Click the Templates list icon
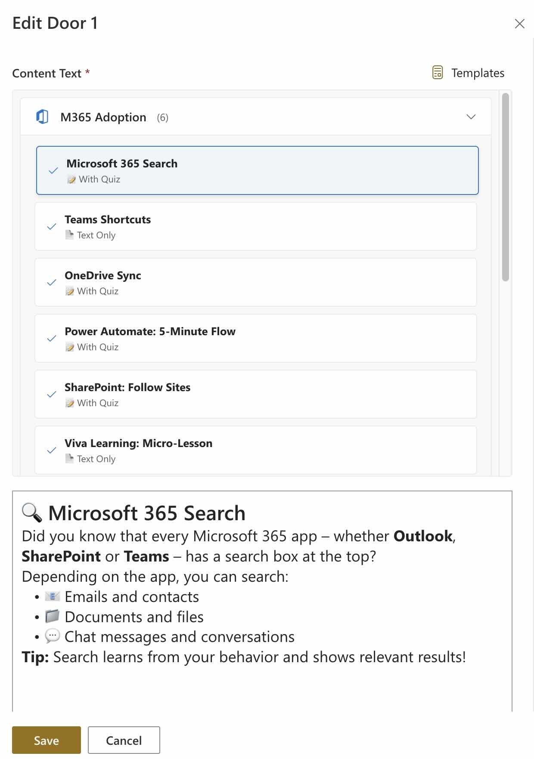This screenshot has height=759, width=534. [x=437, y=73]
